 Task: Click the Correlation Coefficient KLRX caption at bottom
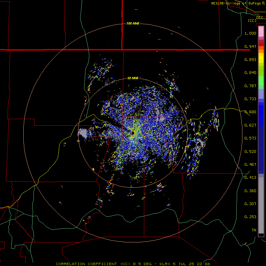click(x=133, y=264)
